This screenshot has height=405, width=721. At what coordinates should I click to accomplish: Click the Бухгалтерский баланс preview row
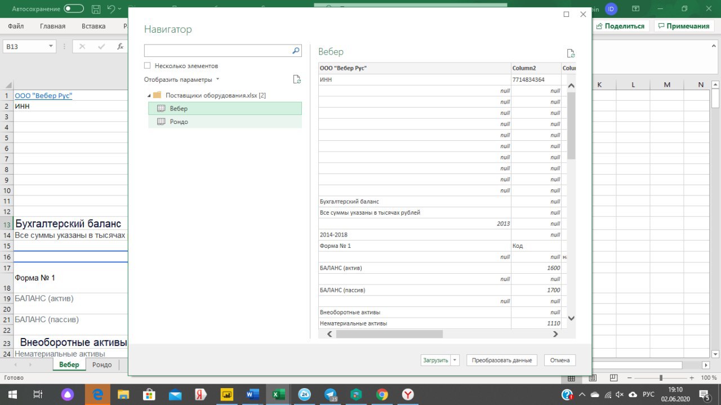415,202
